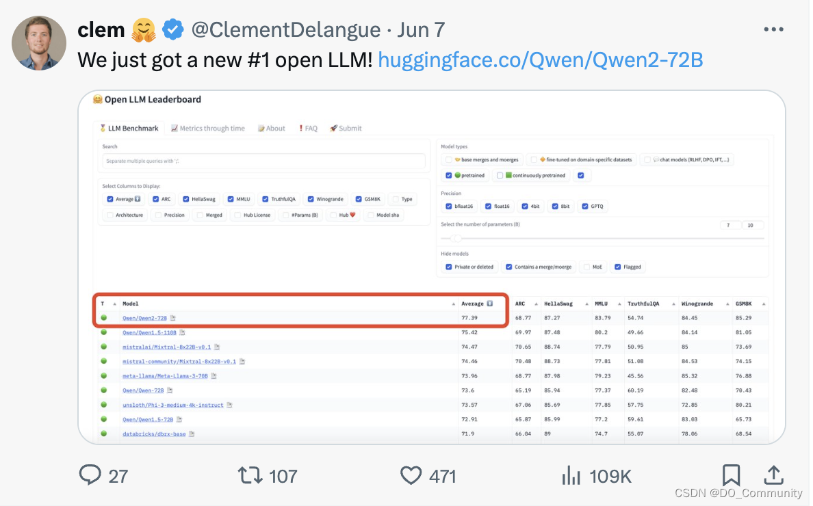Sort by the Winogrande column header arrow
The height and width of the screenshot is (506, 813).
point(727,304)
